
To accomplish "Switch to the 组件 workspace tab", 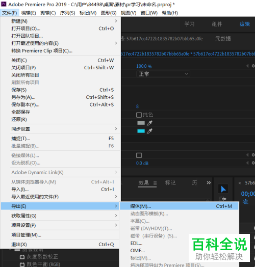I will click(x=217, y=24).
